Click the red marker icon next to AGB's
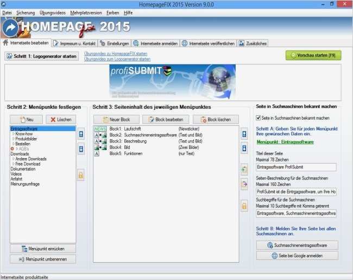This screenshot has height=280, width=353. pos(12,149)
